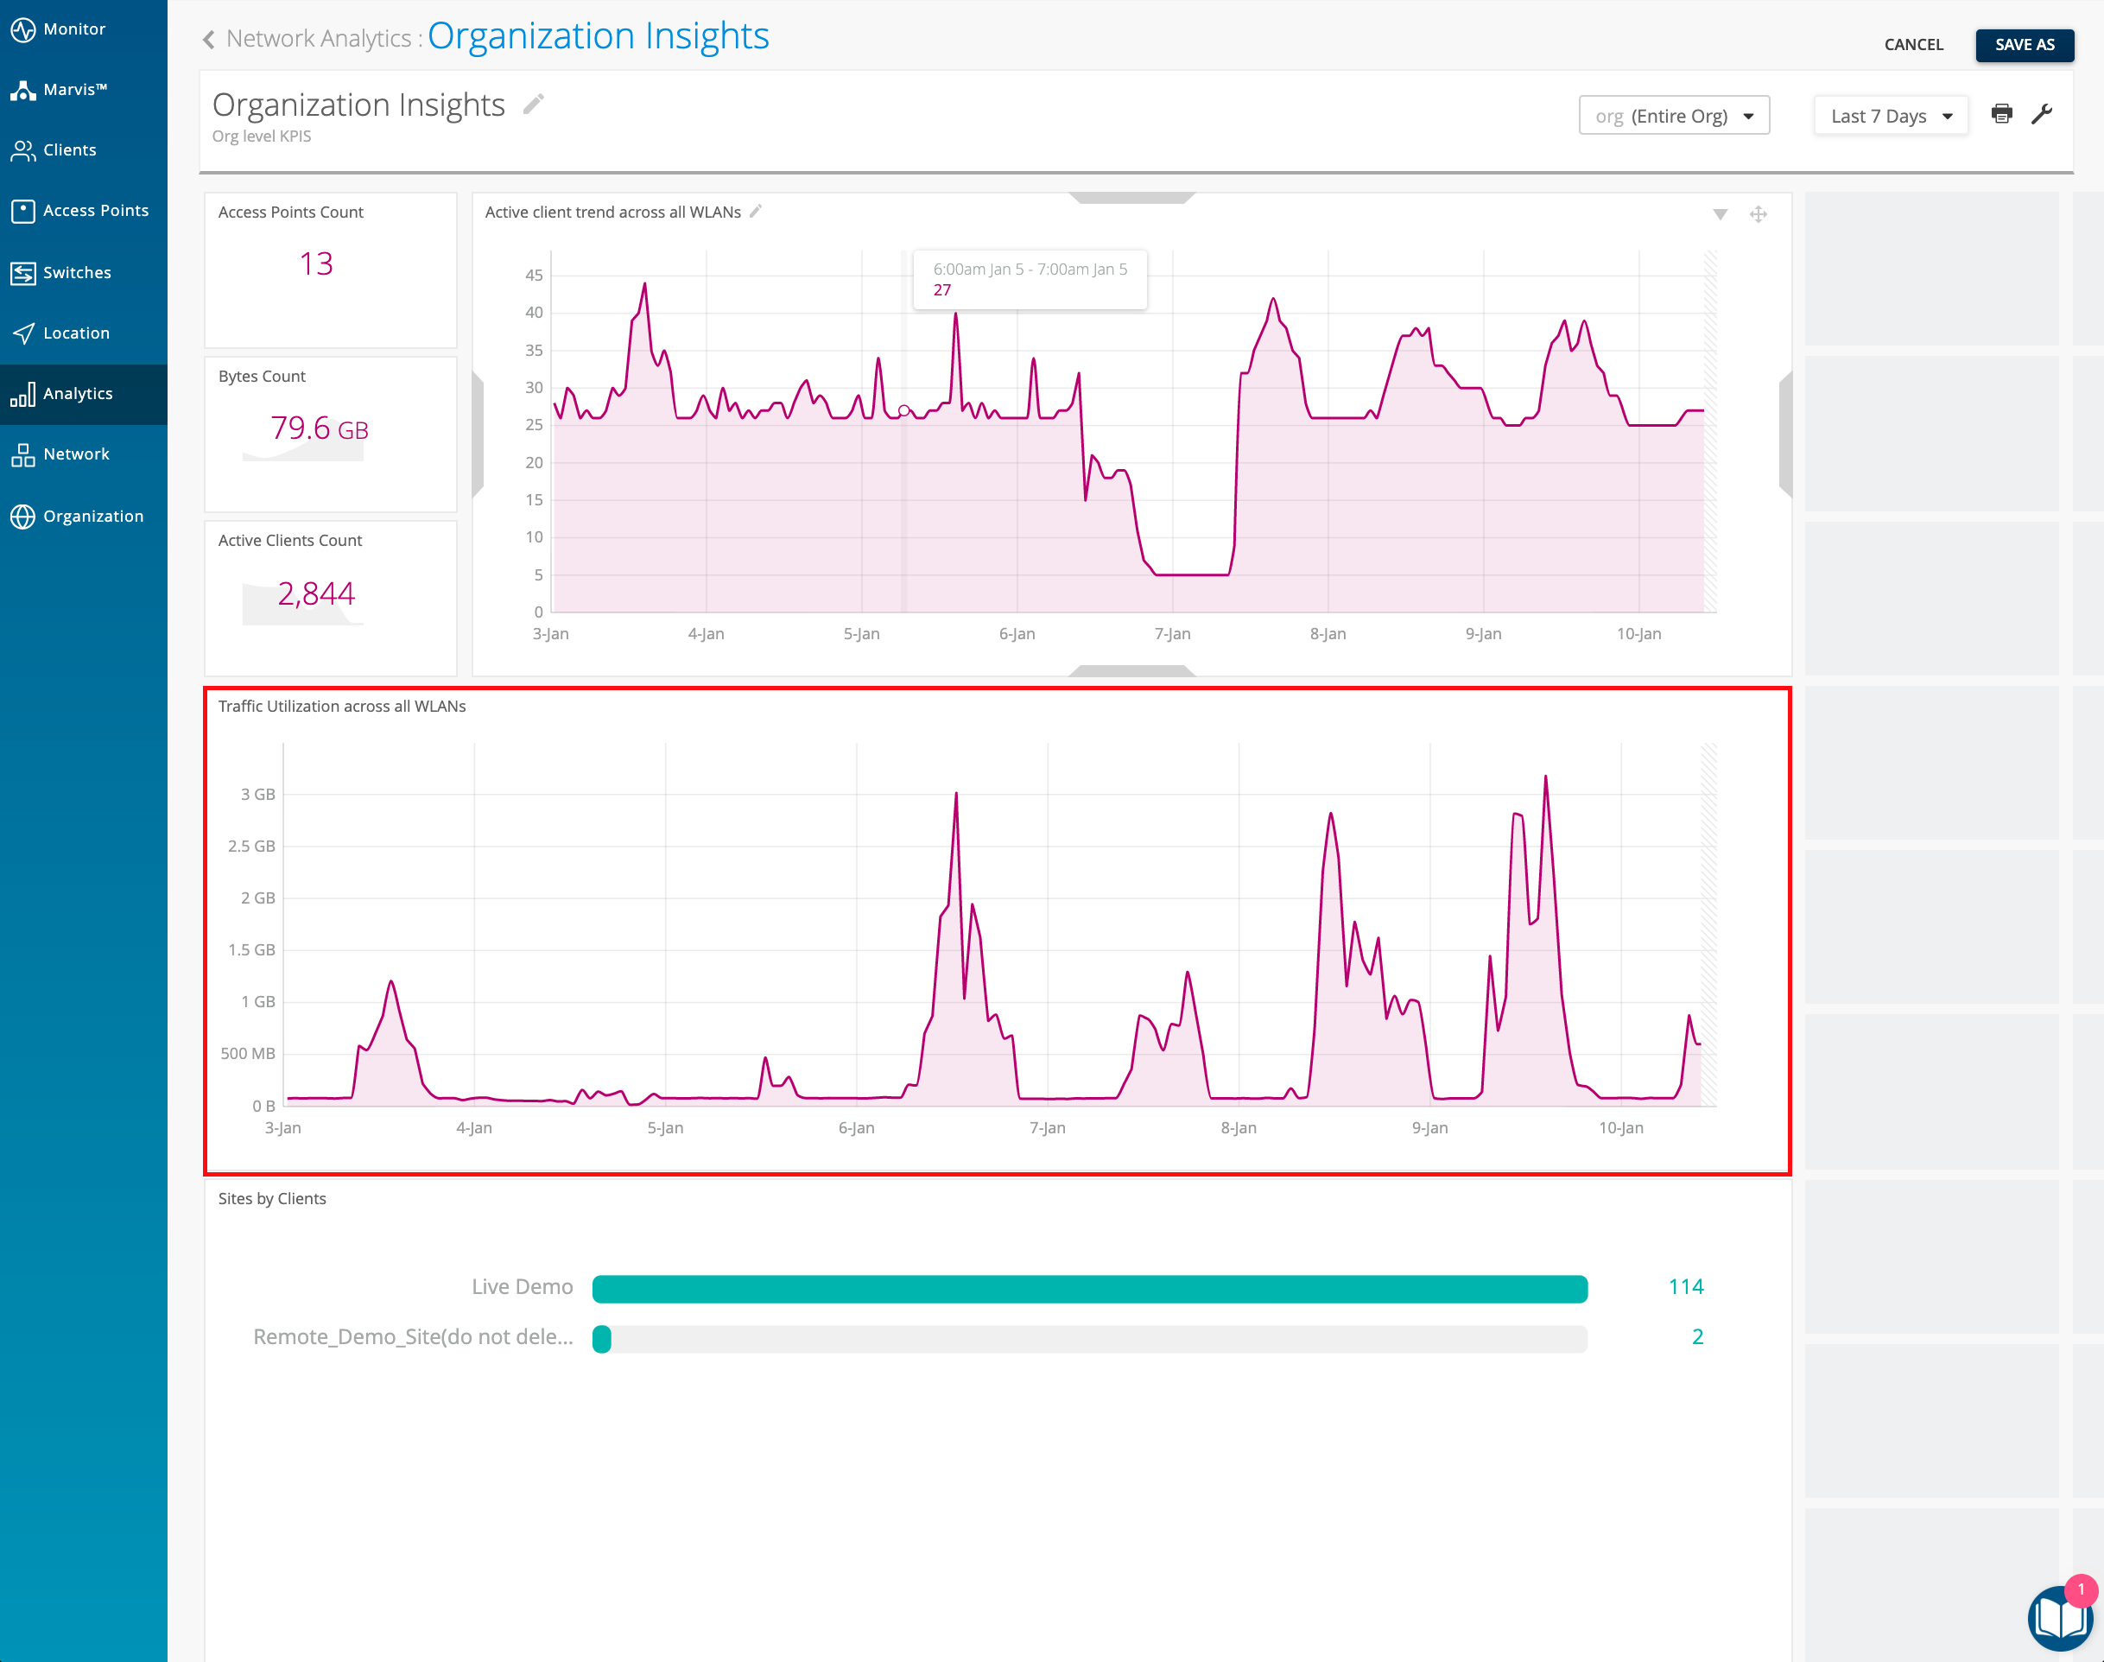This screenshot has width=2104, height=1662.
Task: Click the pencil next to Active client trend
Action: 756,211
